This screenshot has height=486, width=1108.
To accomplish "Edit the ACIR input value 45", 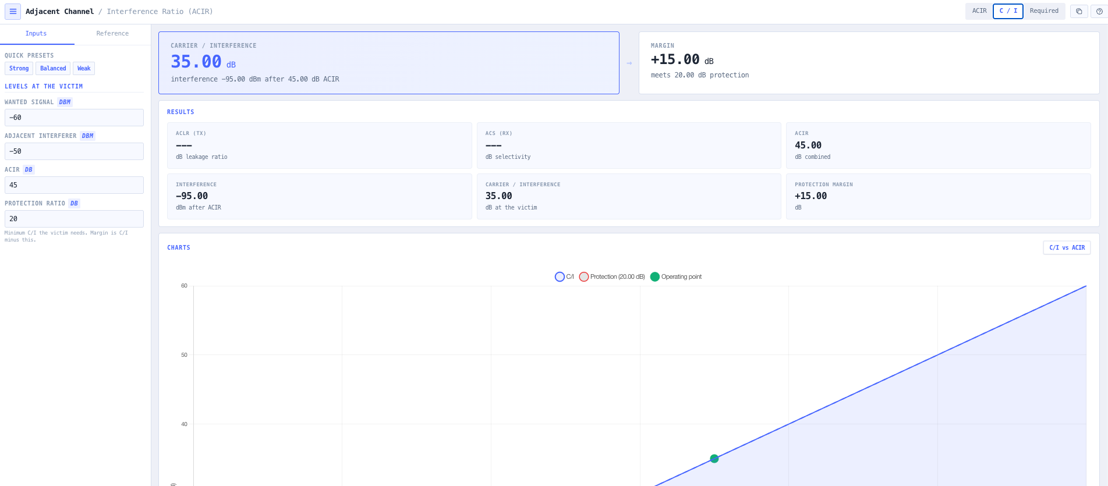I will click(x=74, y=185).
